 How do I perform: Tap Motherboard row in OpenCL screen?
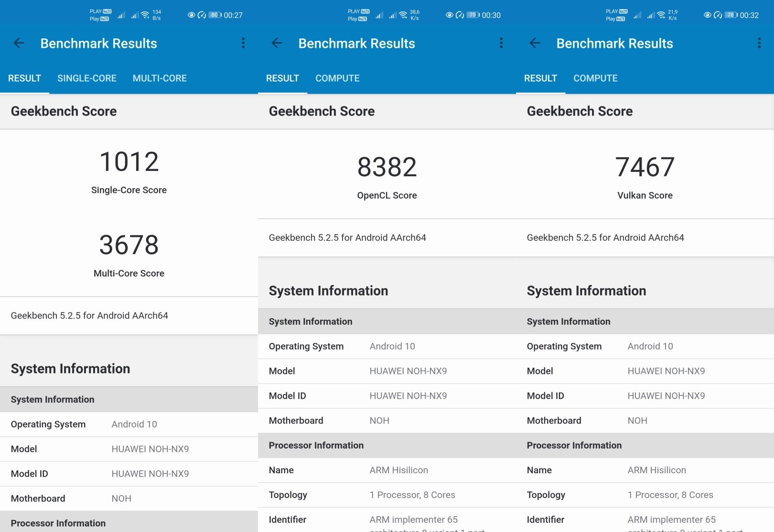(x=387, y=421)
